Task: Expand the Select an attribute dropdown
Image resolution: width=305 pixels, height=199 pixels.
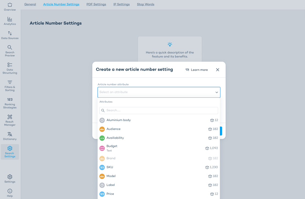Action: click(x=159, y=92)
